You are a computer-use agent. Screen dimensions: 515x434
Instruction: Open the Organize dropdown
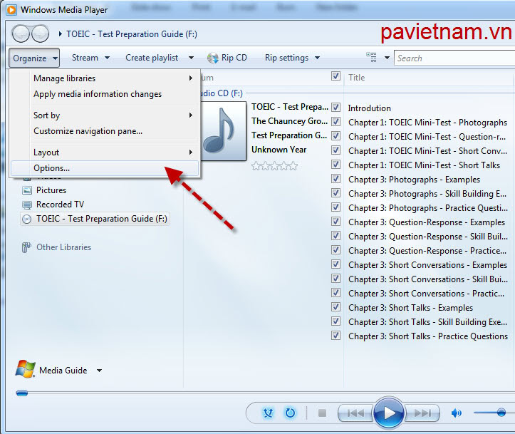pyautogui.click(x=34, y=58)
